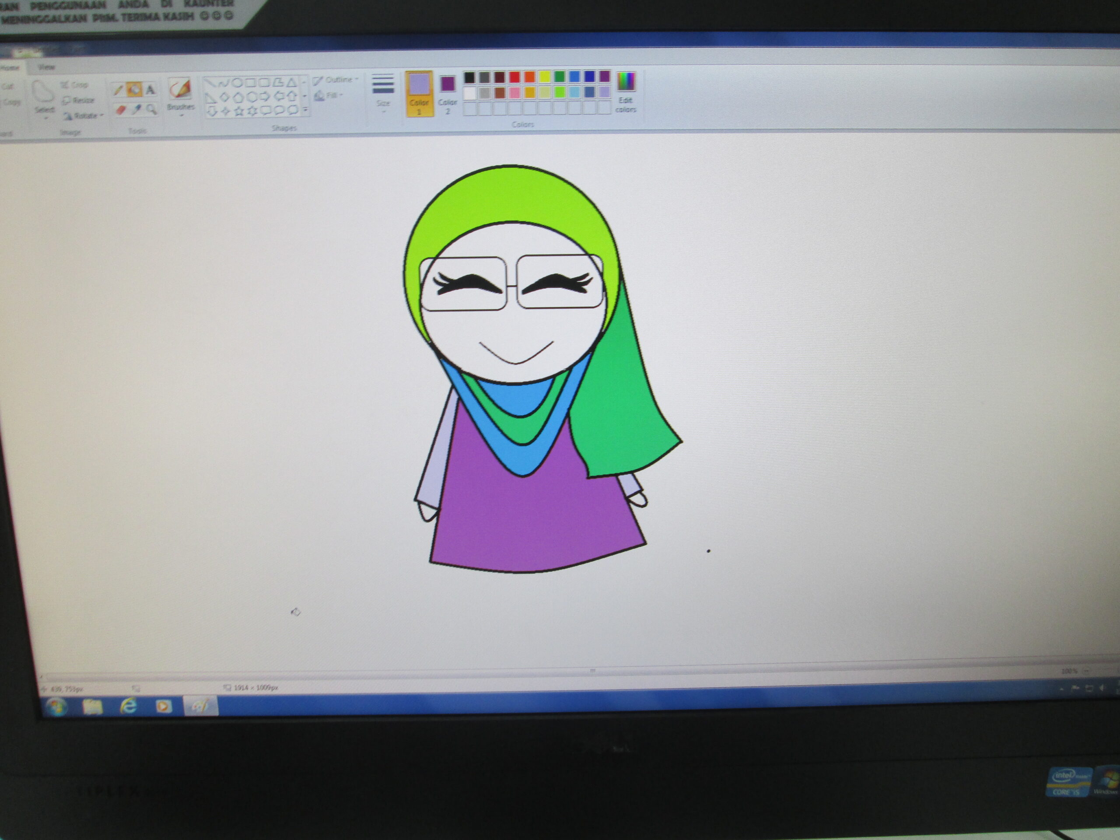Select the Eraser tool

120,109
